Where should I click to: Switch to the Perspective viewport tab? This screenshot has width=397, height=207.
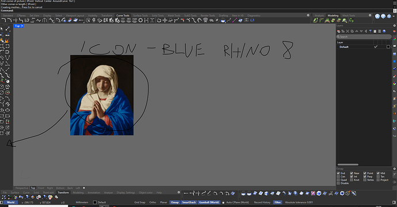tap(22, 188)
